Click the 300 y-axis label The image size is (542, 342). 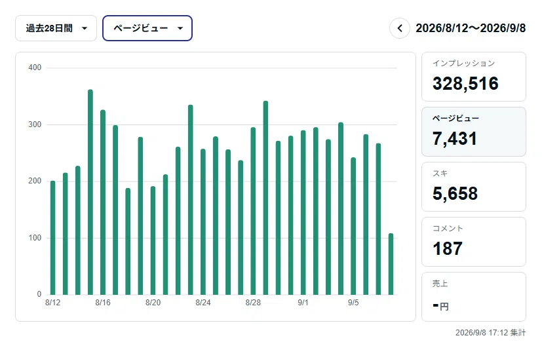point(35,124)
